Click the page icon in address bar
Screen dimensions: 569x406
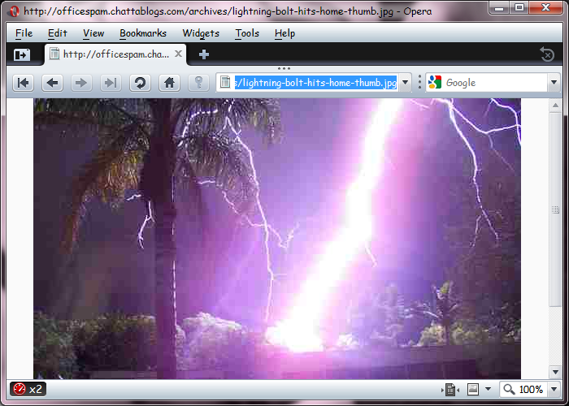225,82
